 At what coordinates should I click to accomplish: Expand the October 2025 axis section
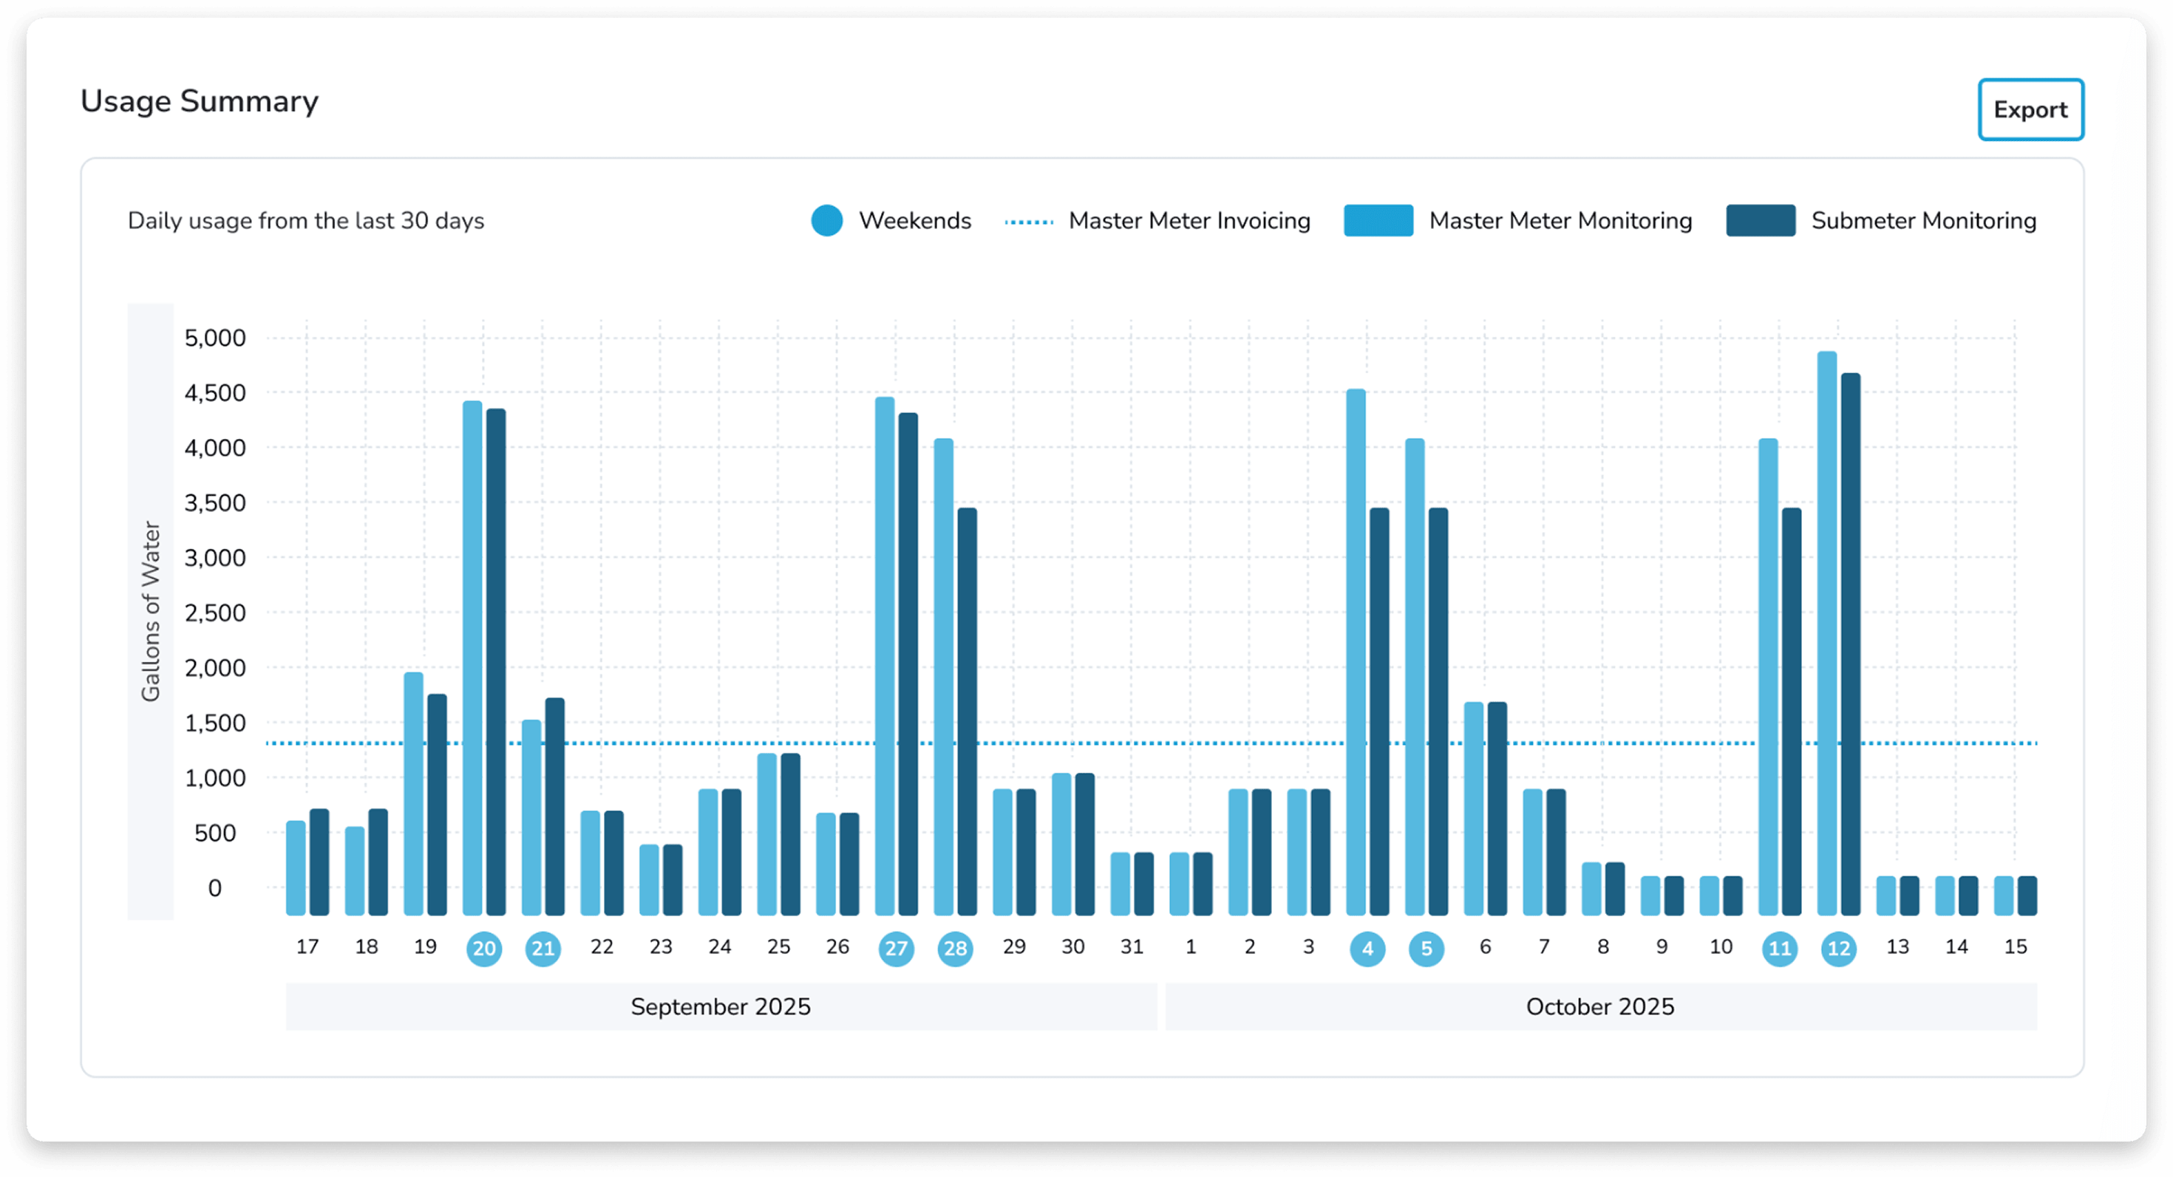[1599, 1006]
